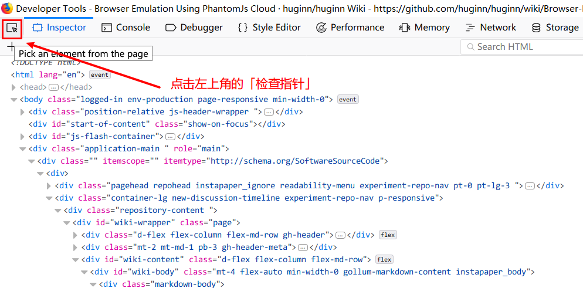This screenshot has height=288, width=583.
Task: Toggle flex badge on wiki-content div
Action: tap(384, 259)
